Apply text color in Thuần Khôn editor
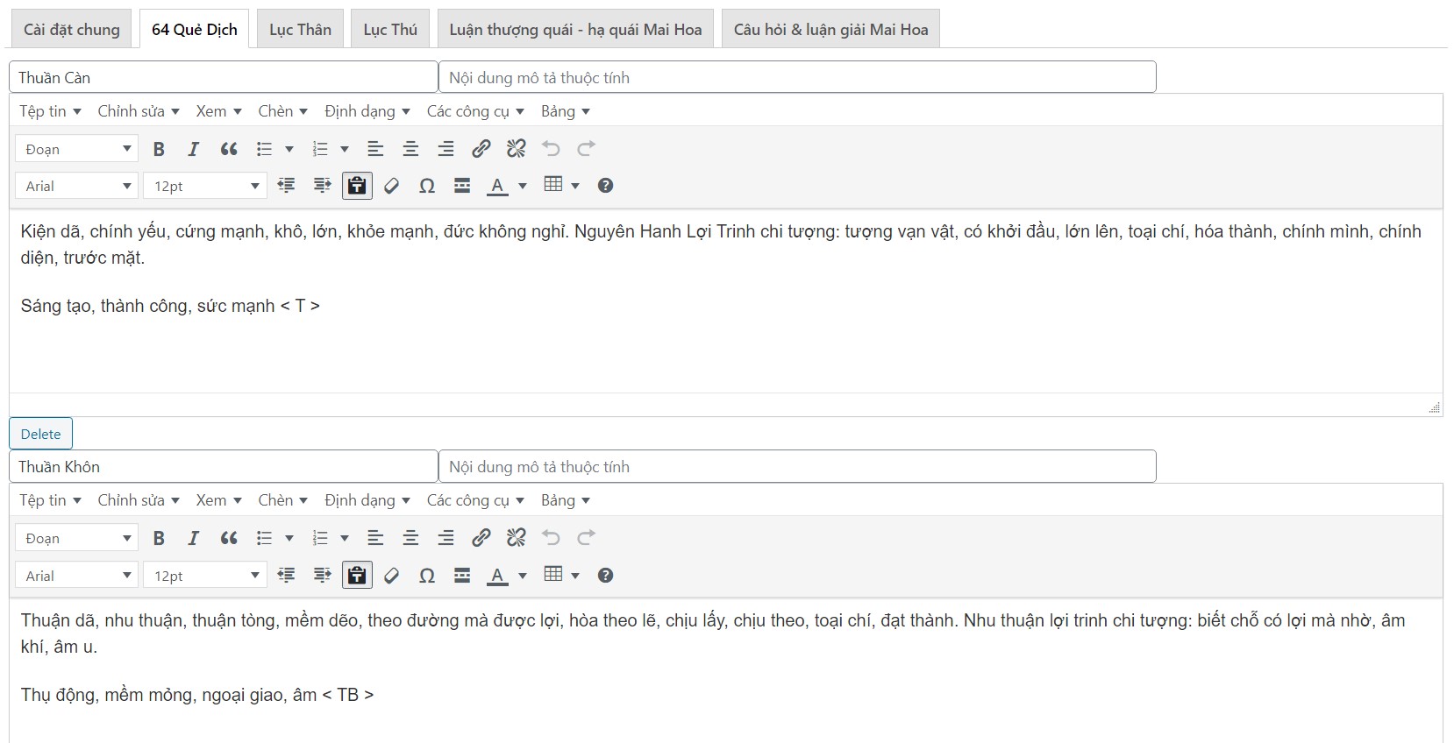The width and height of the screenshot is (1454, 743). 497,576
